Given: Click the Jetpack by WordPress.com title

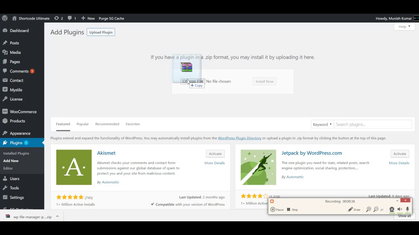Looking at the screenshot, I should [x=312, y=153].
